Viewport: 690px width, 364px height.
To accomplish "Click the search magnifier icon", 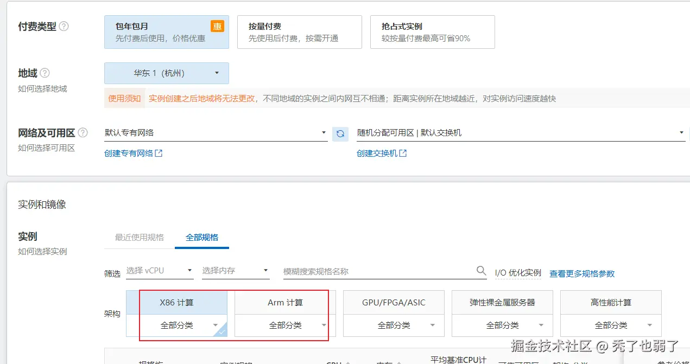I will pos(481,271).
